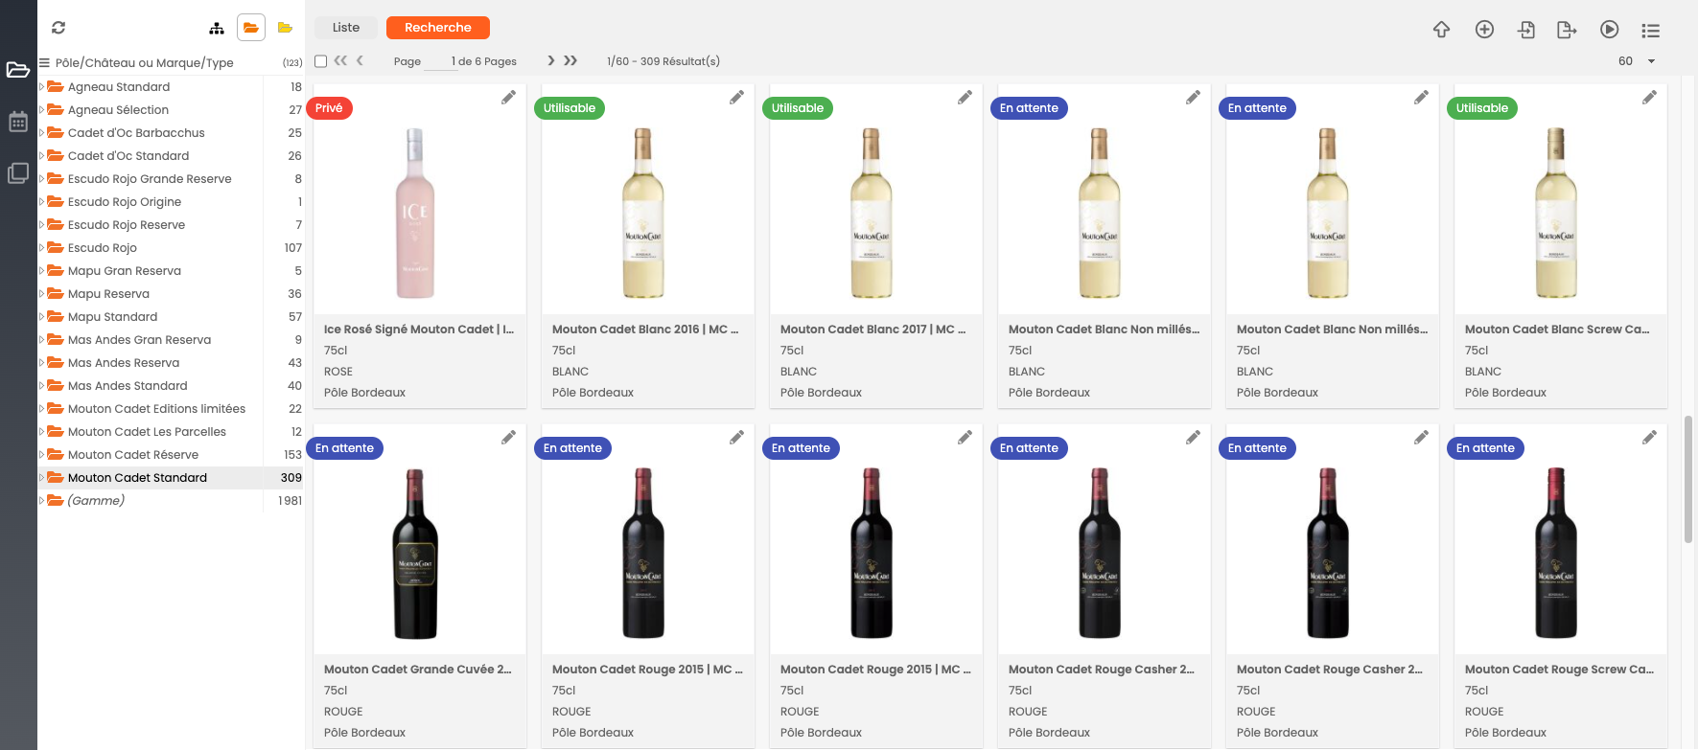Select Mouton Cadet Editions limitées folder
Image resolution: width=1698 pixels, height=750 pixels.
(x=156, y=409)
